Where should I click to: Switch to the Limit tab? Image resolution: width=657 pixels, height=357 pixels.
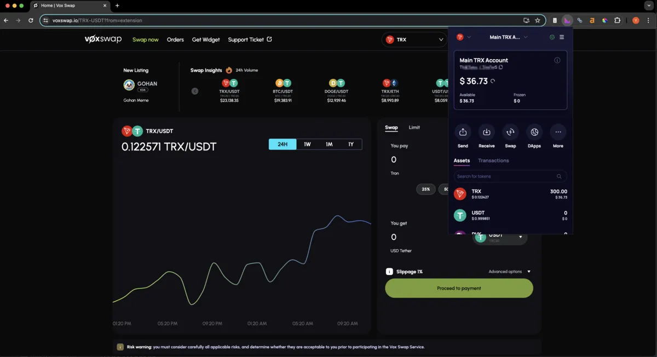[x=414, y=128]
